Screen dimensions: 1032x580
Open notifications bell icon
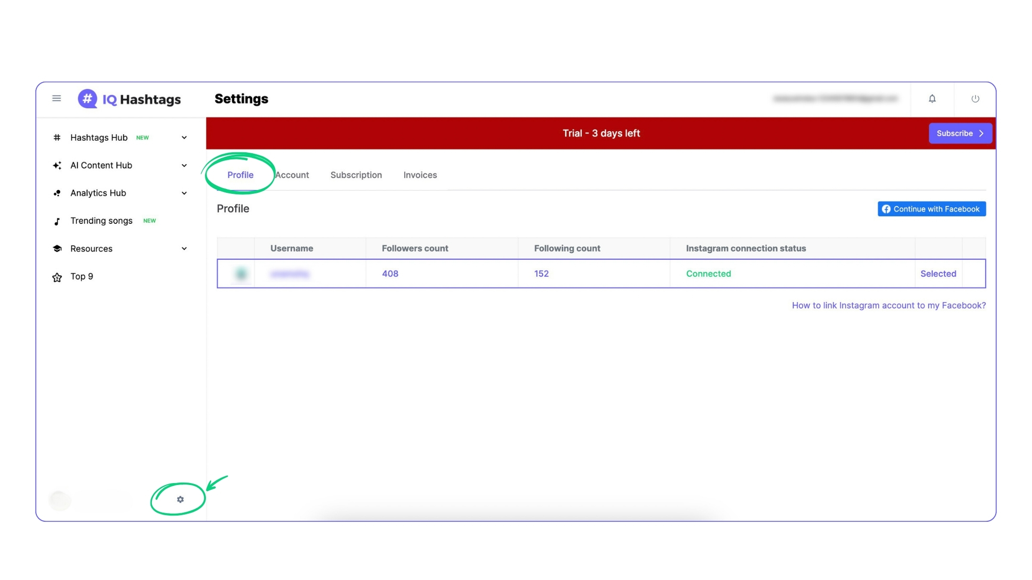pyautogui.click(x=932, y=99)
